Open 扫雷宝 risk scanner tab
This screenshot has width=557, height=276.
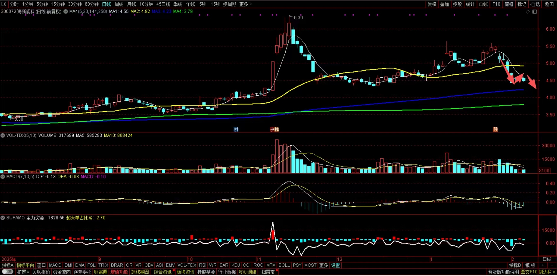coord(268,272)
